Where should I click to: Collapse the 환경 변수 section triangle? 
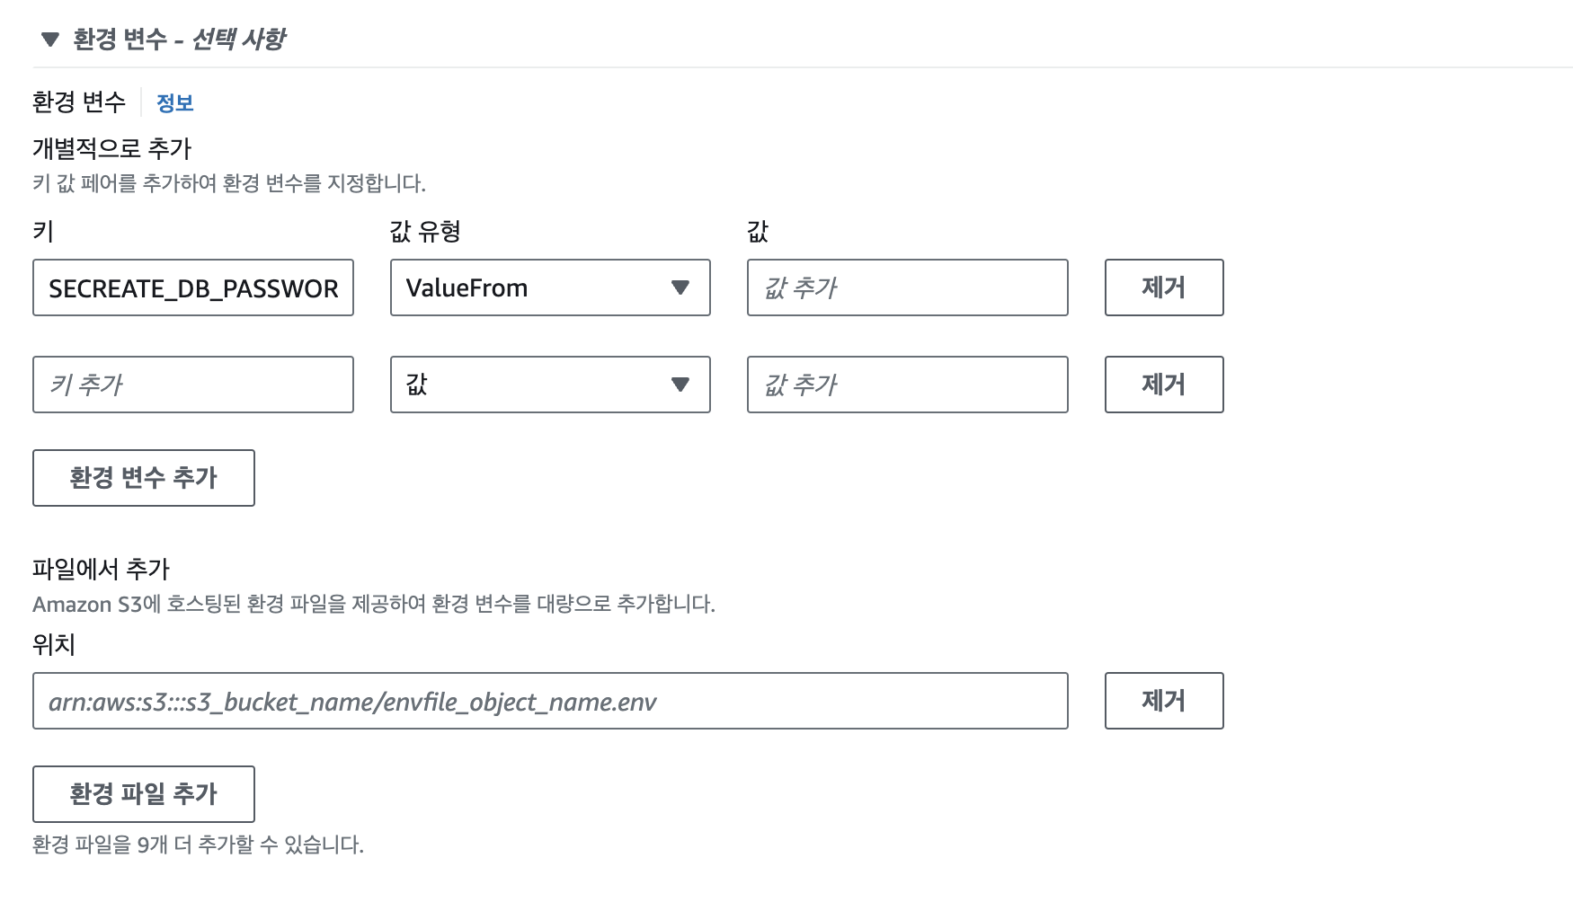click(50, 40)
